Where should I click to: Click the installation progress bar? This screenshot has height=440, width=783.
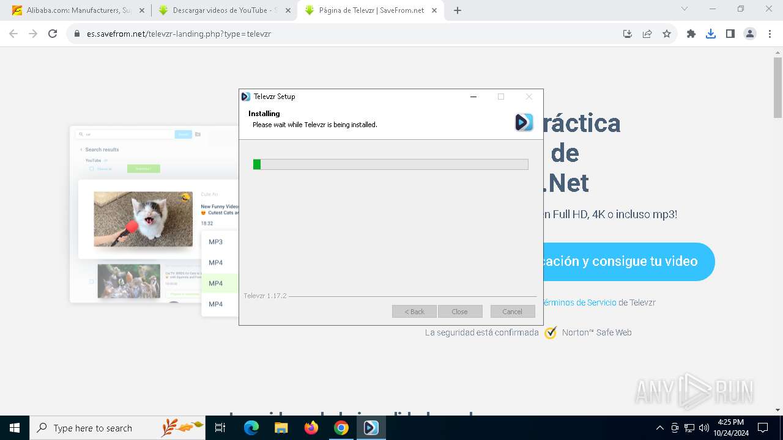coord(391,164)
